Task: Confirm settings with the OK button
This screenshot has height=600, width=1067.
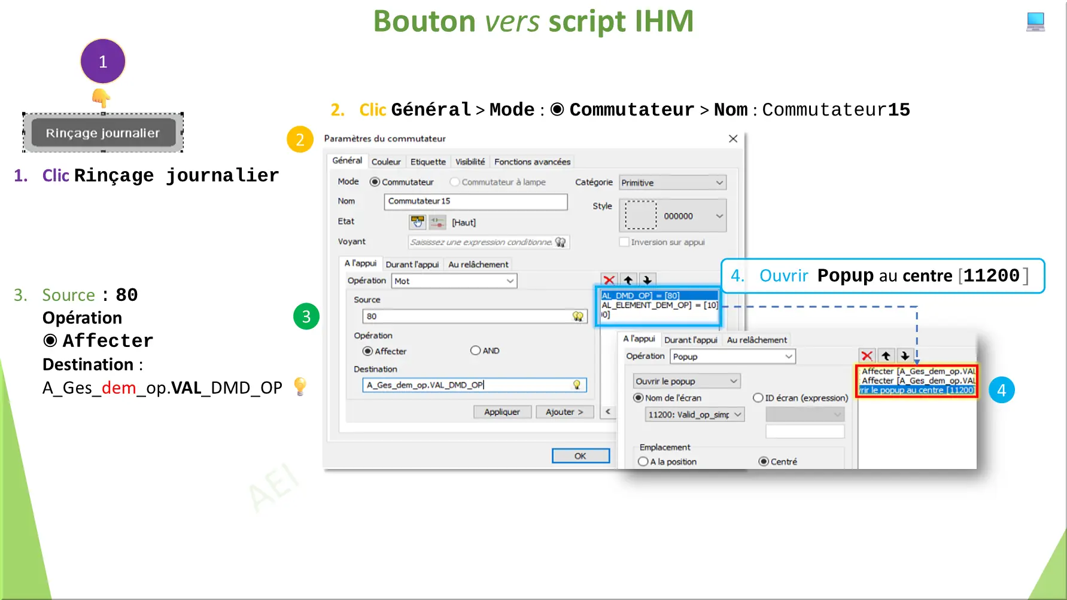Action: coord(579,455)
